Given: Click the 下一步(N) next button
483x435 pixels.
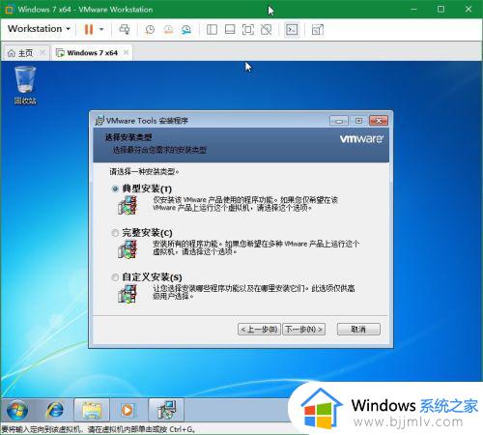Looking at the screenshot, I should coord(303,330).
